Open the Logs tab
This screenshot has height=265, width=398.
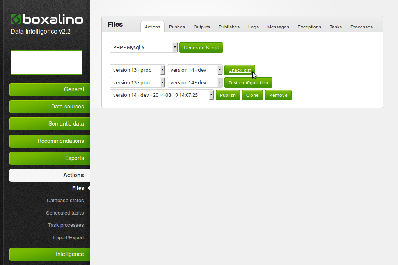253,27
